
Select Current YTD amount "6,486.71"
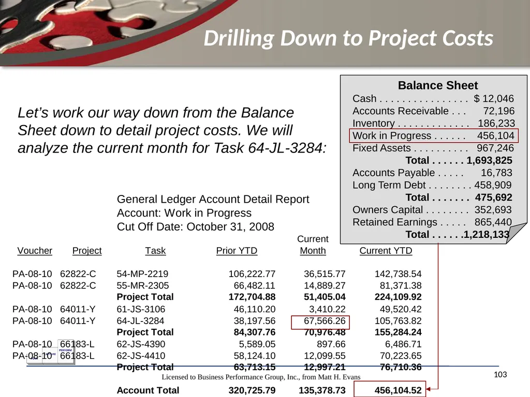pyautogui.click(x=403, y=344)
